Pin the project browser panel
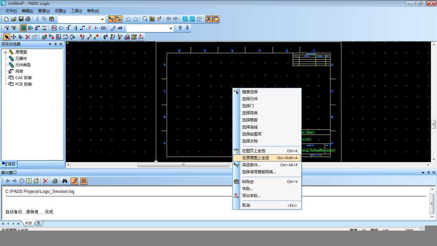This screenshot has width=437, height=246. pyautogui.click(x=55, y=44)
